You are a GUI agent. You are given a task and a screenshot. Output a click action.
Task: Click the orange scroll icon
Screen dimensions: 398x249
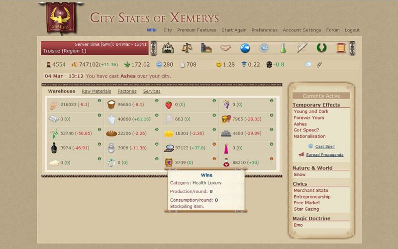340,48
